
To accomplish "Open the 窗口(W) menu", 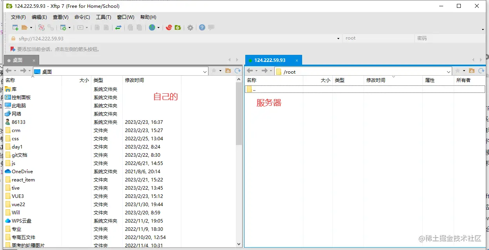I will coord(125,17).
